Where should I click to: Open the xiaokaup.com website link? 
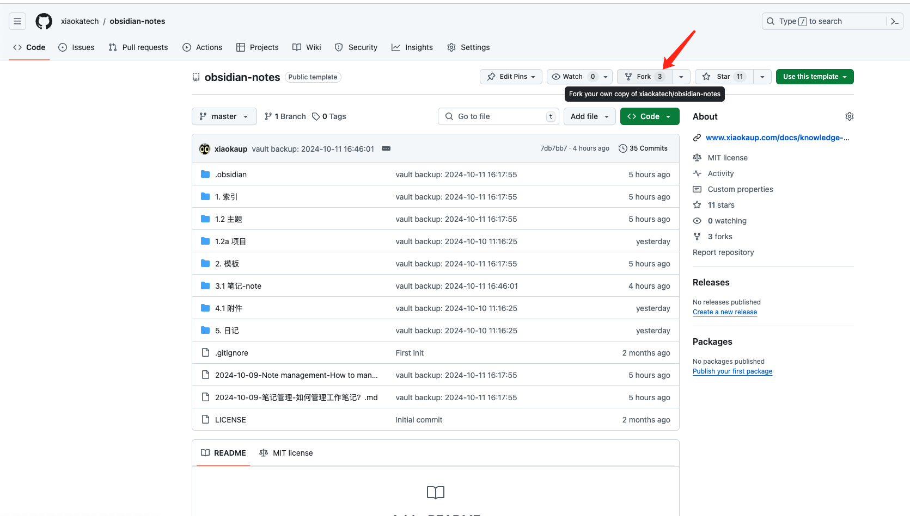(x=777, y=138)
